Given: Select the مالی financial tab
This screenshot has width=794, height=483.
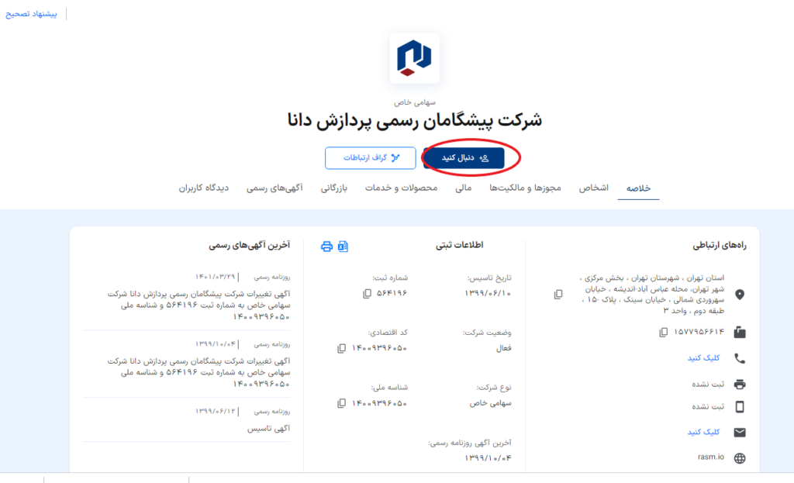Looking at the screenshot, I should point(464,188).
